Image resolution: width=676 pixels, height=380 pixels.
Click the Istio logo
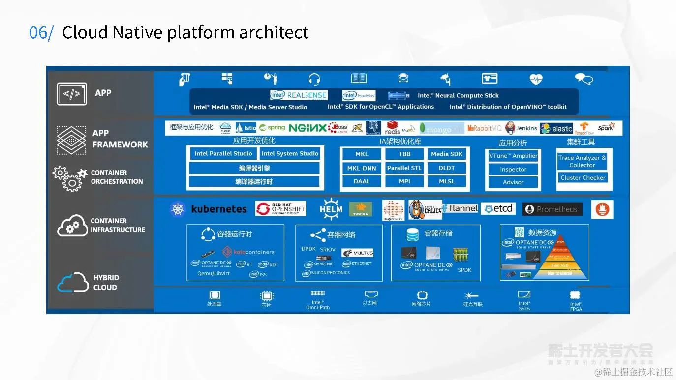tap(246, 128)
